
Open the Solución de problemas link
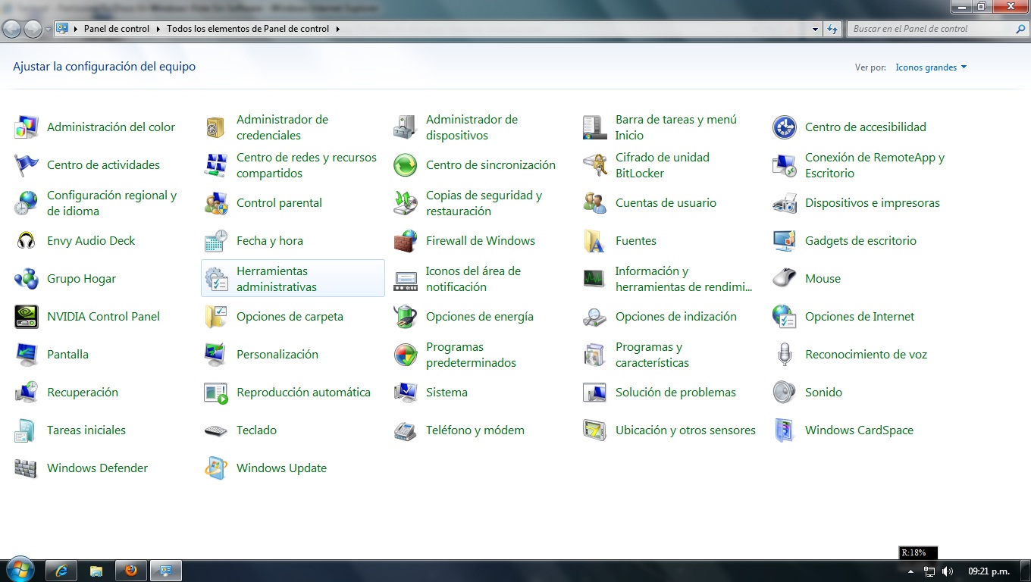(x=675, y=393)
